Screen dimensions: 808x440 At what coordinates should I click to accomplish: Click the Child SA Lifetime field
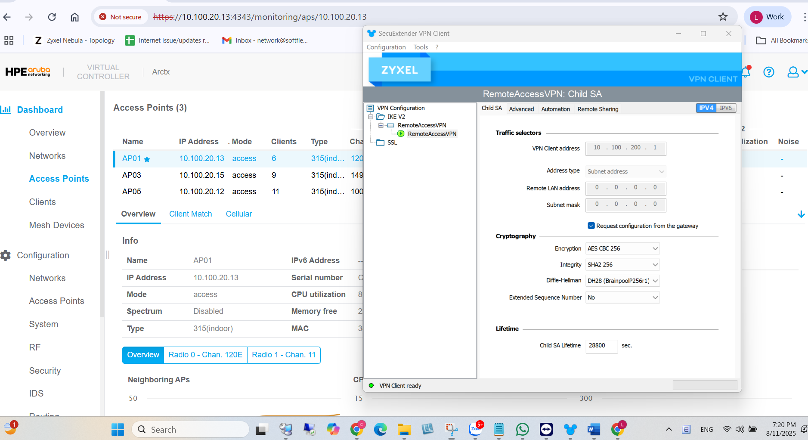click(x=601, y=345)
